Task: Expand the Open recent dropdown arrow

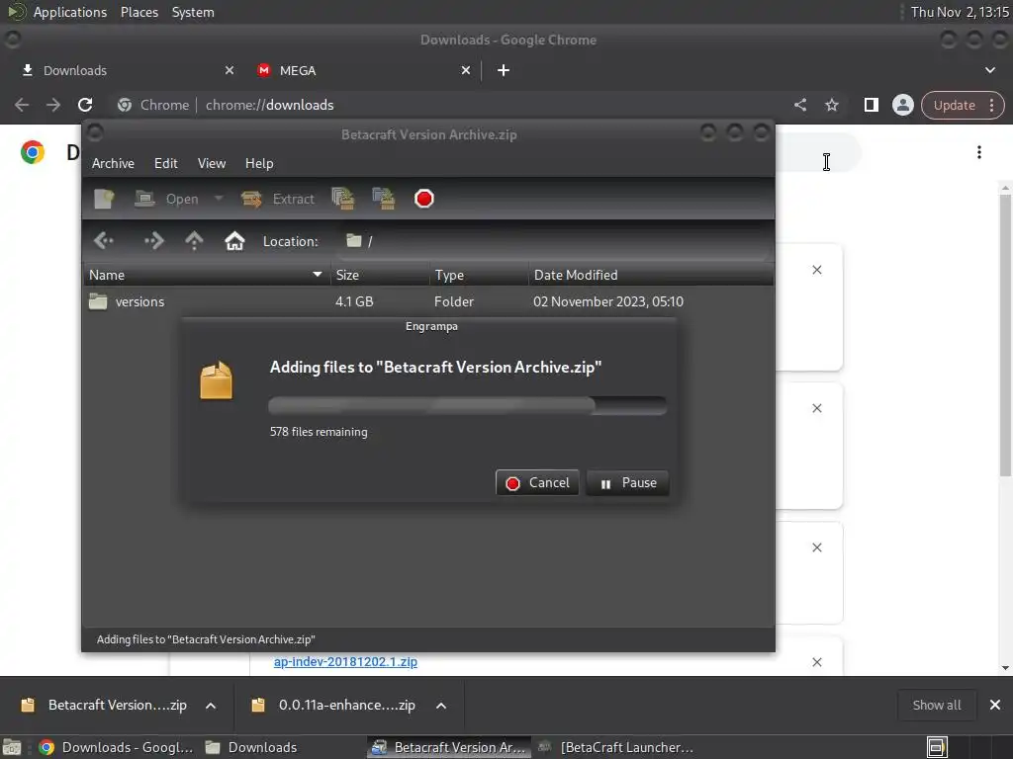Action: point(219,198)
